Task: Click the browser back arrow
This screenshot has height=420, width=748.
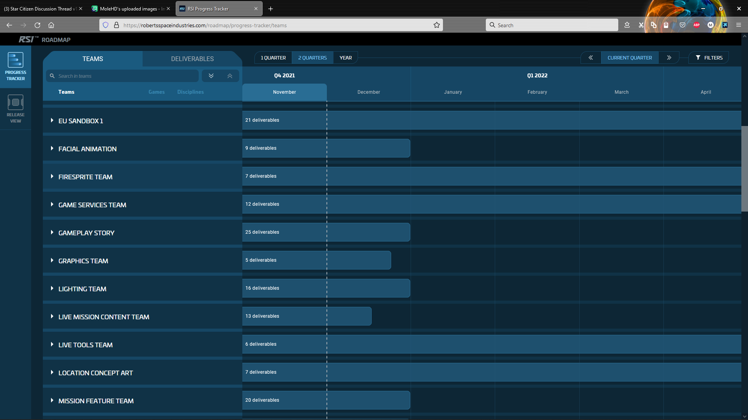Action: tap(9, 25)
